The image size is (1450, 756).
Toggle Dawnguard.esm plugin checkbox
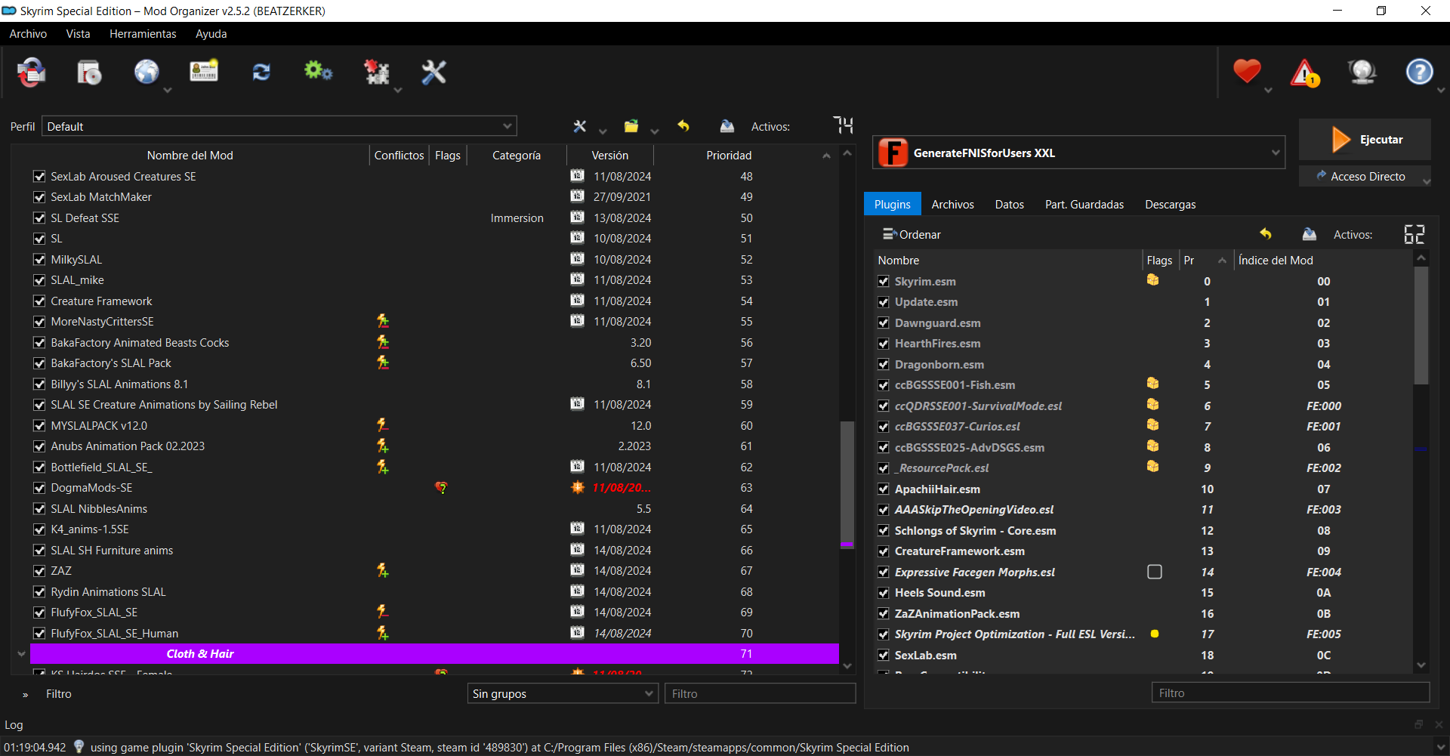pos(884,322)
